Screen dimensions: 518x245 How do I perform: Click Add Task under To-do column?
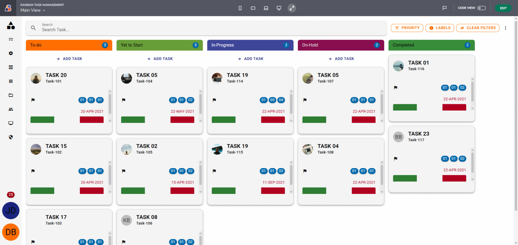click(x=69, y=58)
